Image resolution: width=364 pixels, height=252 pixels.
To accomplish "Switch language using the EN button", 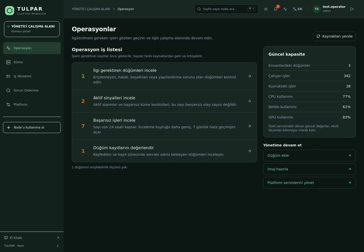I will 298,9.
